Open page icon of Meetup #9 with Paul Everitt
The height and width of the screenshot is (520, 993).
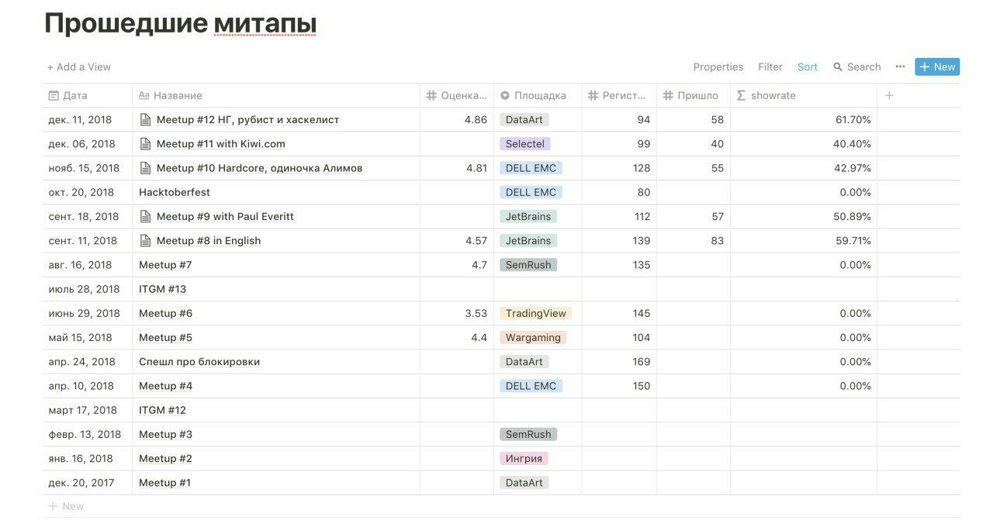pos(144,216)
